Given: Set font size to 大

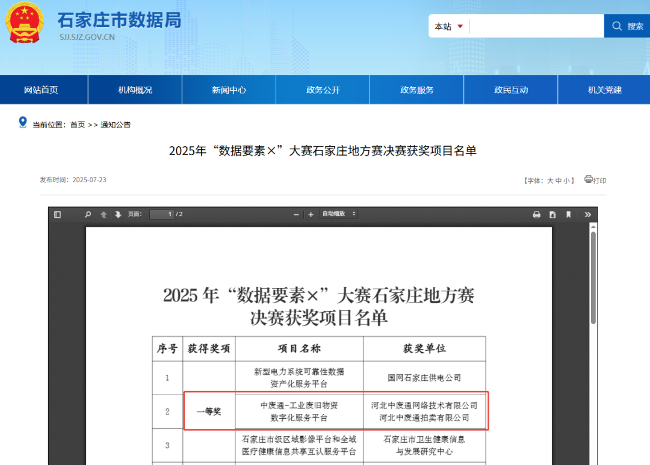Looking at the screenshot, I should tap(549, 180).
